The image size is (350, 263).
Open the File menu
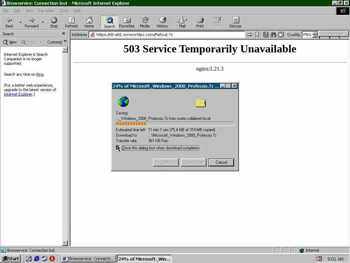[x=6, y=11]
